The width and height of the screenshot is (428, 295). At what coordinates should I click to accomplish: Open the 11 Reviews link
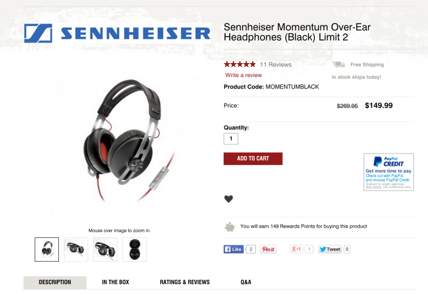coord(275,64)
